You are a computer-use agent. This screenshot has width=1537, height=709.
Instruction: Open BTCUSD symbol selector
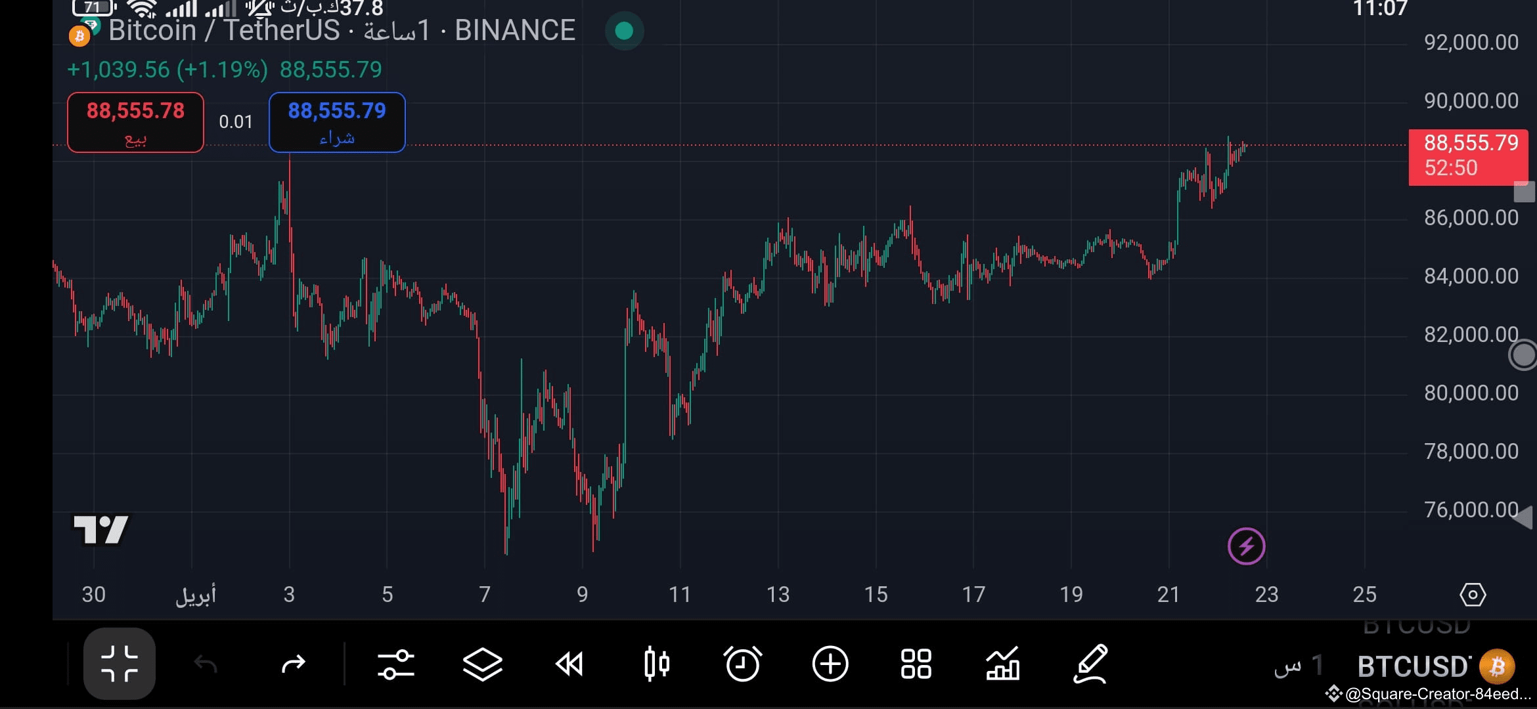[1436, 667]
